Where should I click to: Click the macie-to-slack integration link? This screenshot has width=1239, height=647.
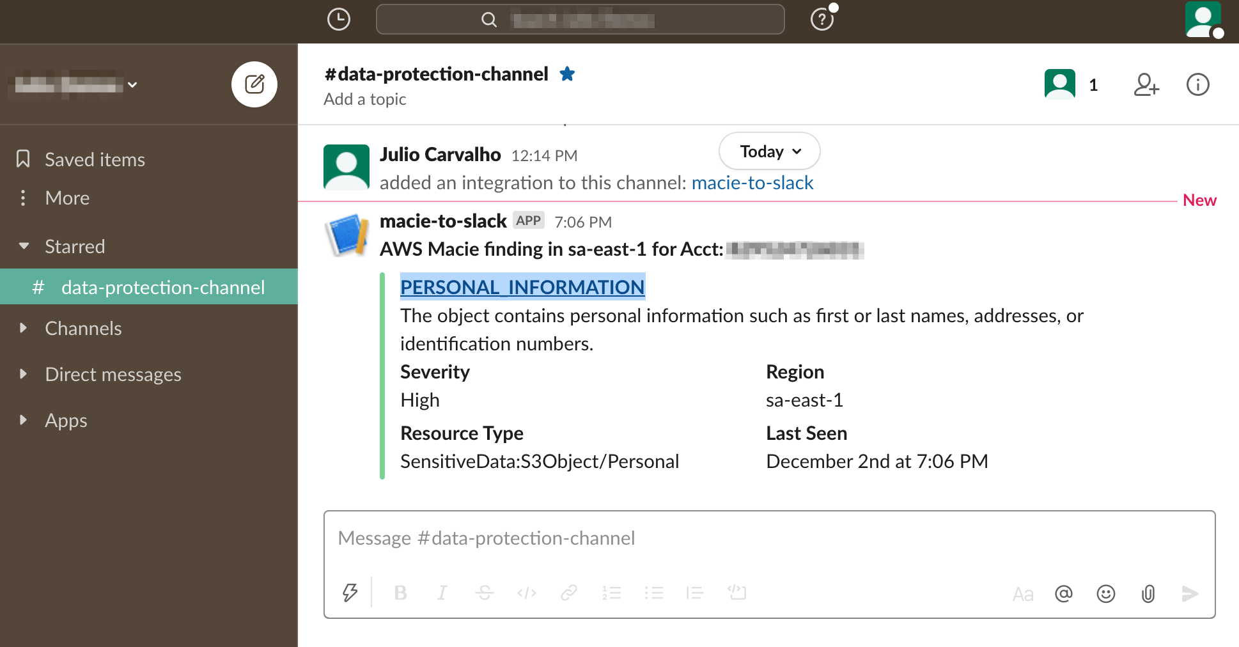coord(752,182)
